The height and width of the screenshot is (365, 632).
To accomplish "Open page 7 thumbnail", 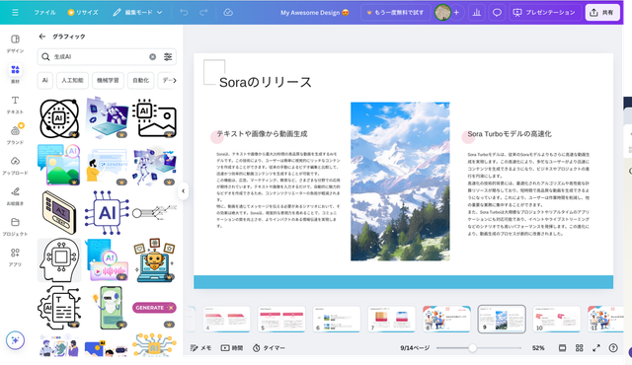I will click(391, 319).
